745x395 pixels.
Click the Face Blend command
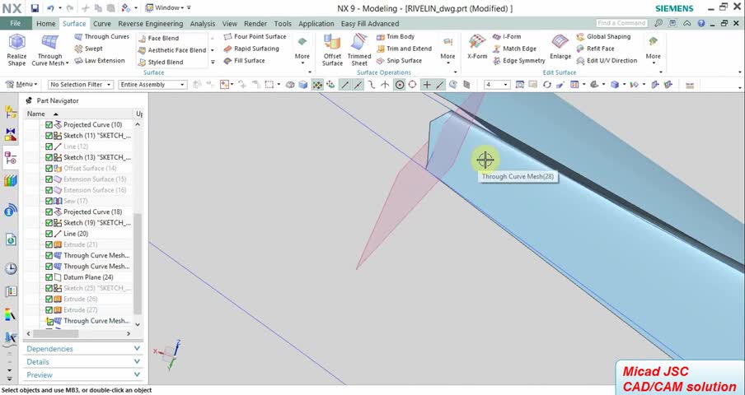coord(158,38)
